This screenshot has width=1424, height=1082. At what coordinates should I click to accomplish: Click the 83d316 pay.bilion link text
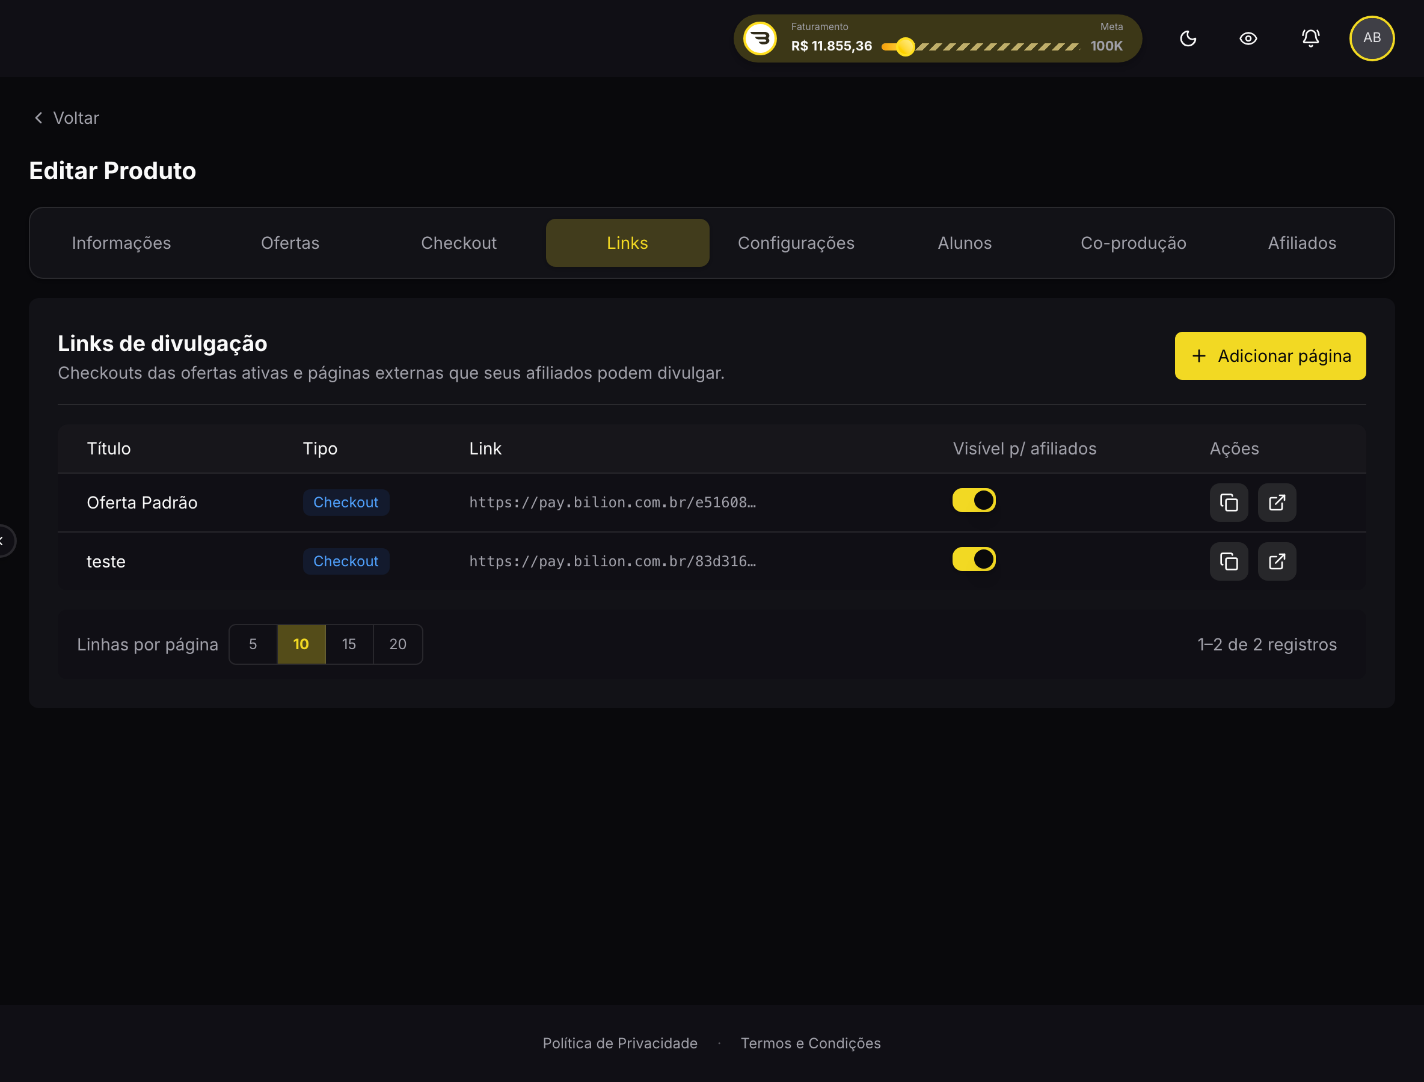click(x=612, y=561)
